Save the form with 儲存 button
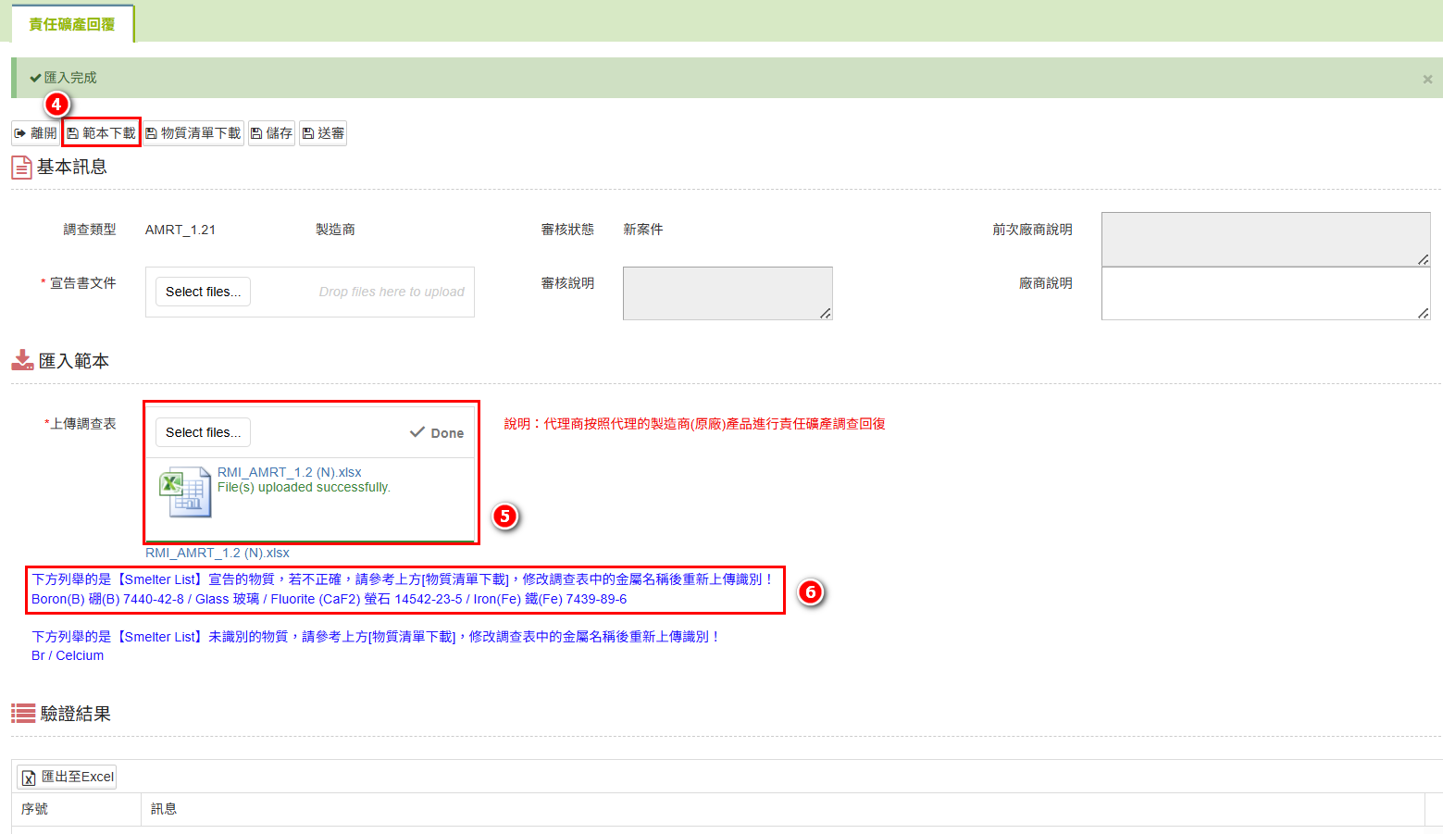 point(271,133)
